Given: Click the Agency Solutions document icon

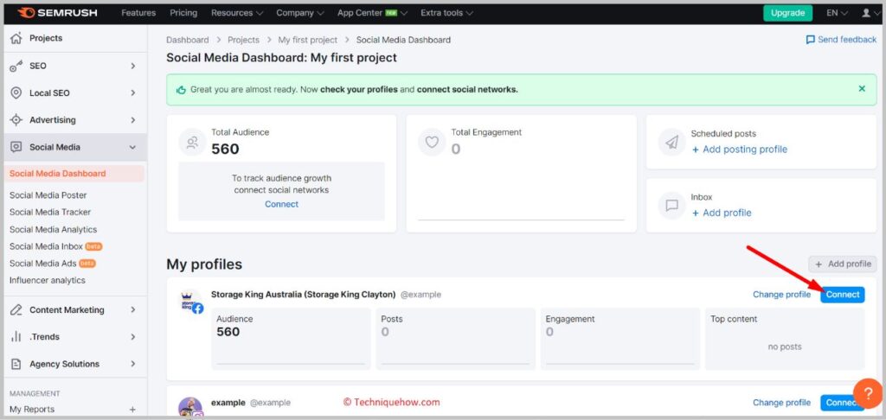Looking at the screenshot, I should click(16, 364).
